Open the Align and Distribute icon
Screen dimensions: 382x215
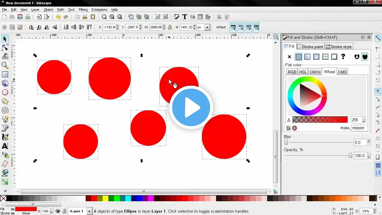tap(208, 17)
